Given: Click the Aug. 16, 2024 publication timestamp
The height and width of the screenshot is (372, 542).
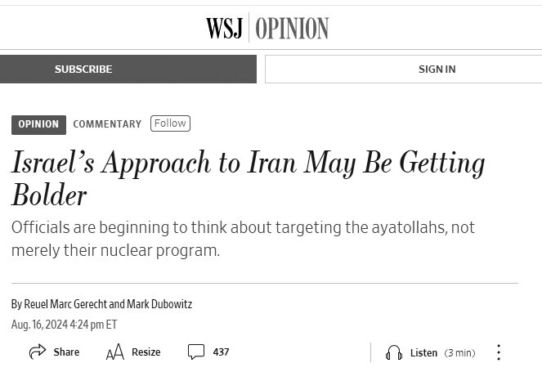Looking at the screenshot, I should click(64, 325).
